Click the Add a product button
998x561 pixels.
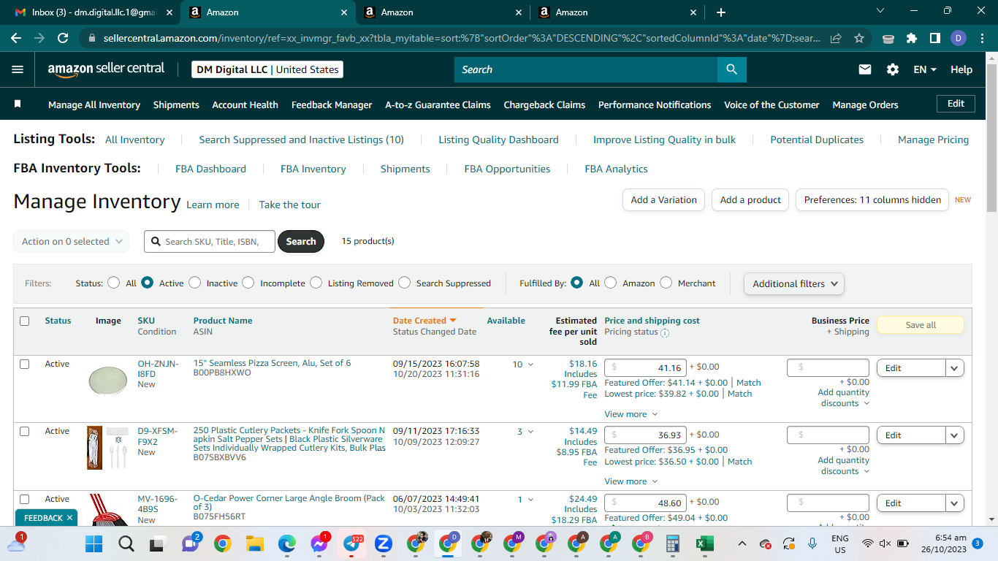750,199
